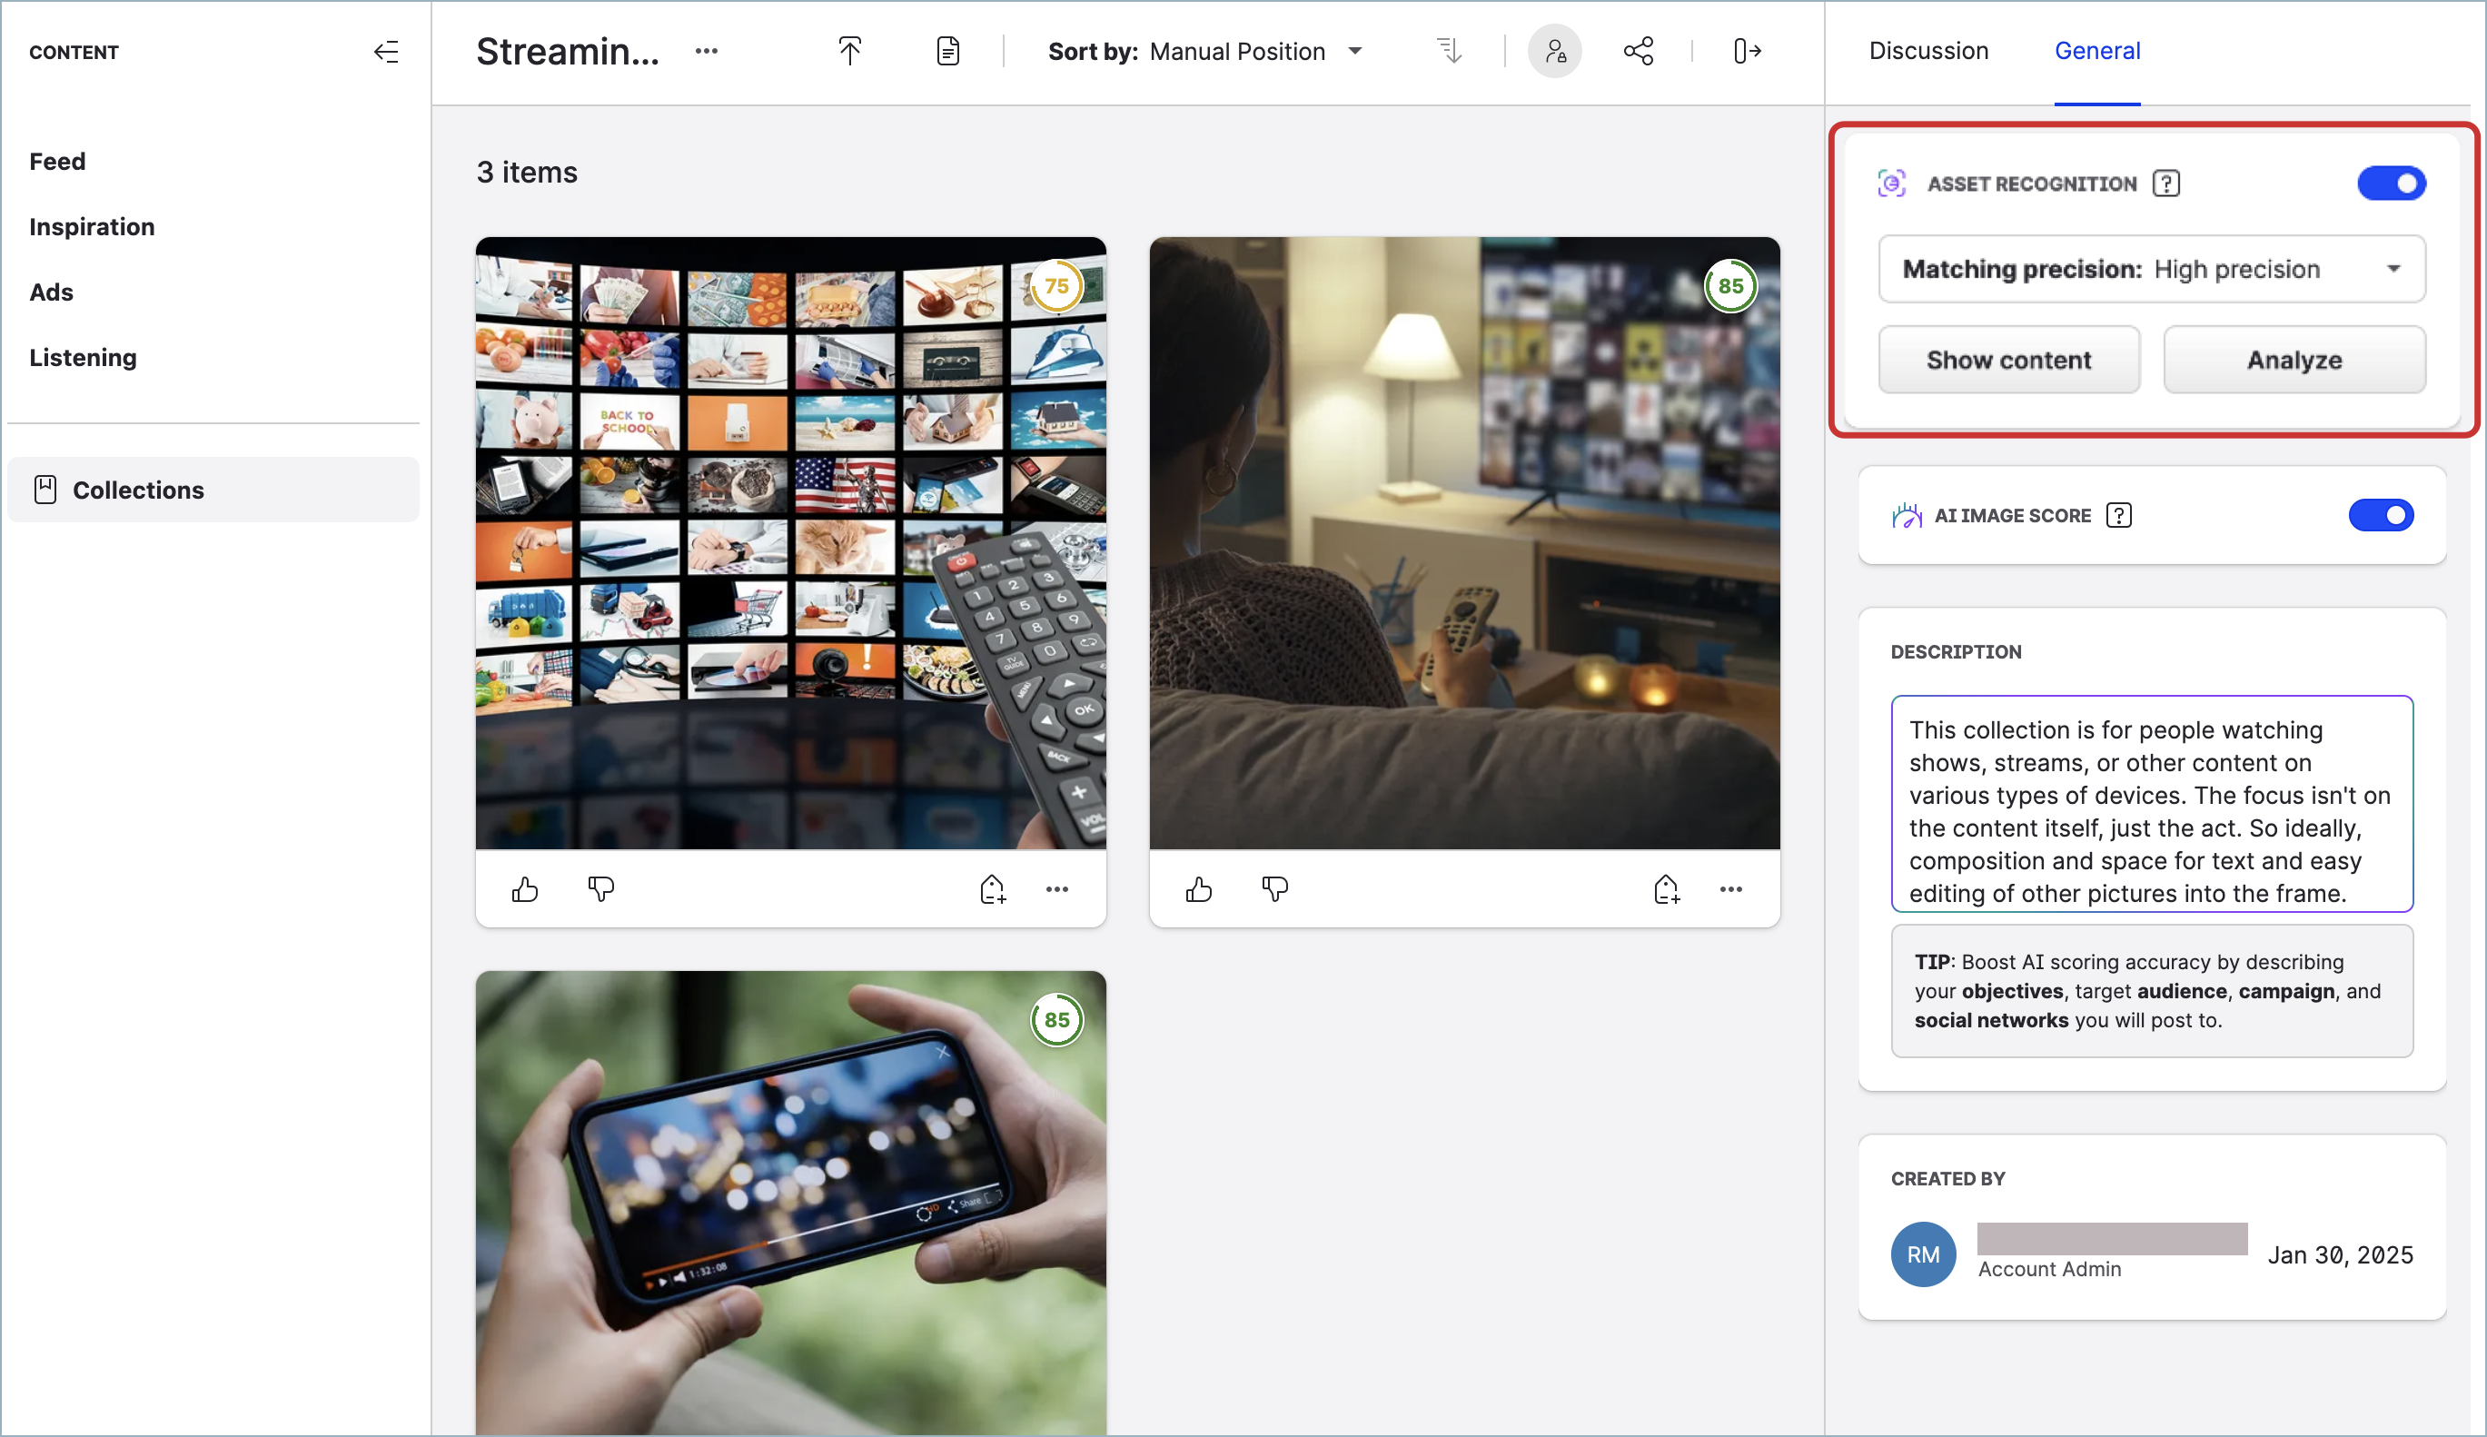Click the upload arrow icon in toolbar
Image resolution: width=2487 pixels, height=1437 pixels.
pyautogui.click(x=849, y=51)
